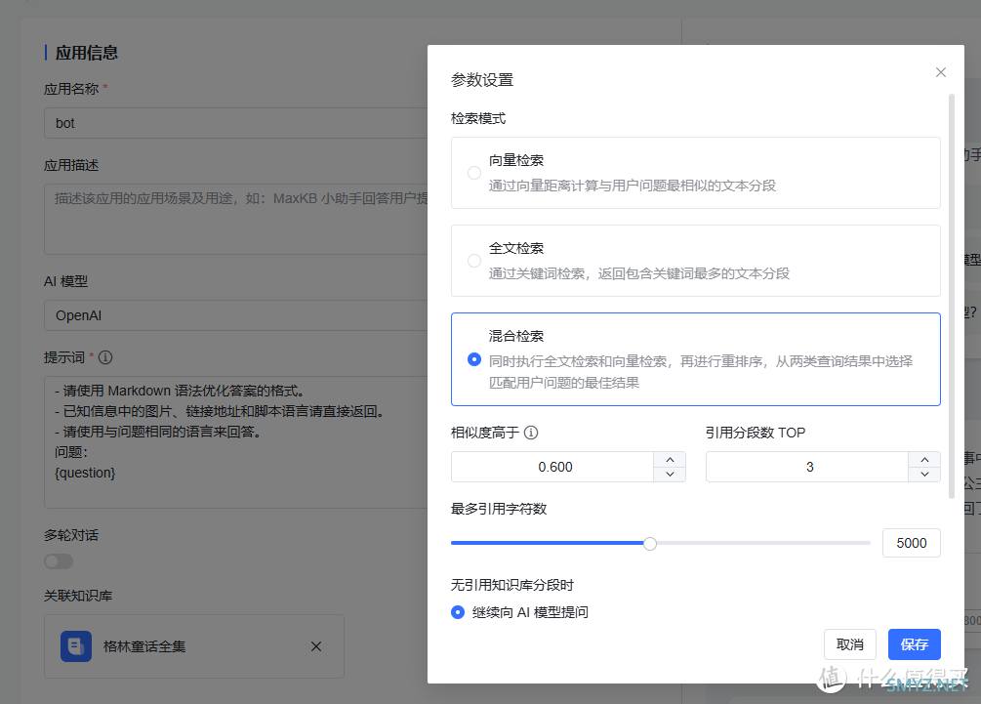981x704 pixels.
Task: Click the info icon next to 相似度高于
Action: click(x=531, y=433)
